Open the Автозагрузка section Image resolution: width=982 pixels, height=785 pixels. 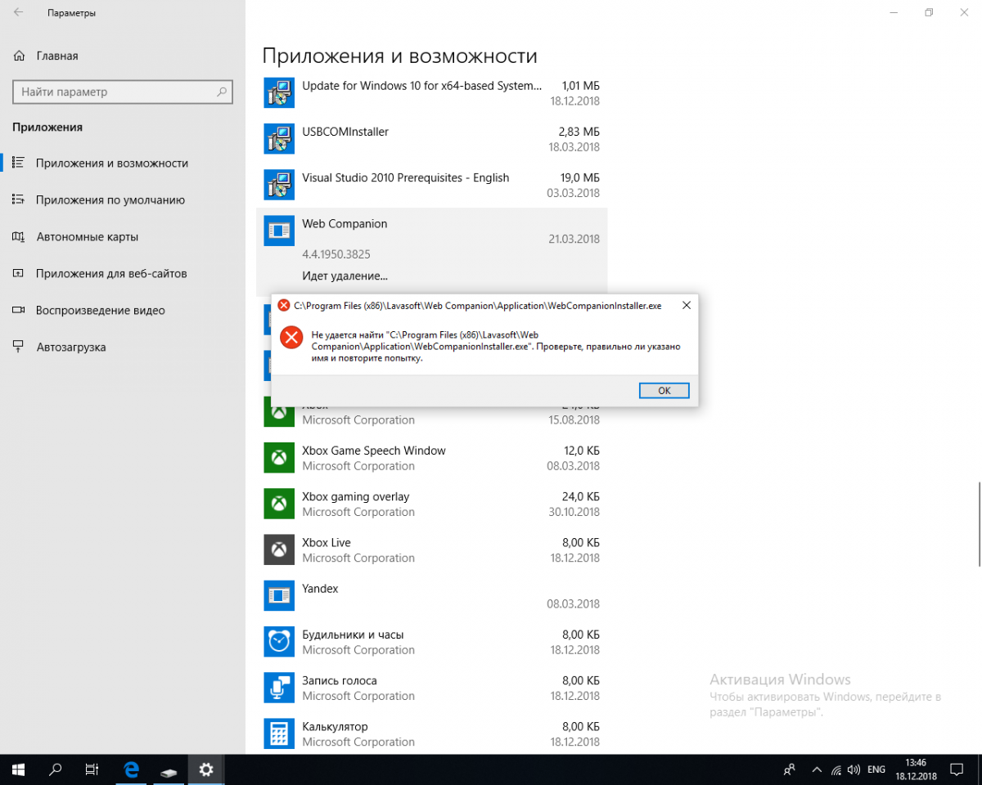click(x=71, y=347)
